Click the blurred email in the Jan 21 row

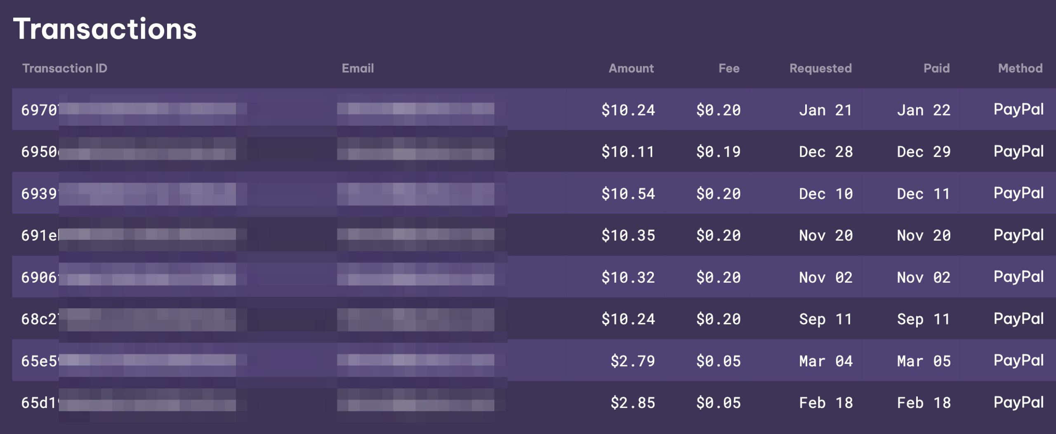click(415, 110)
